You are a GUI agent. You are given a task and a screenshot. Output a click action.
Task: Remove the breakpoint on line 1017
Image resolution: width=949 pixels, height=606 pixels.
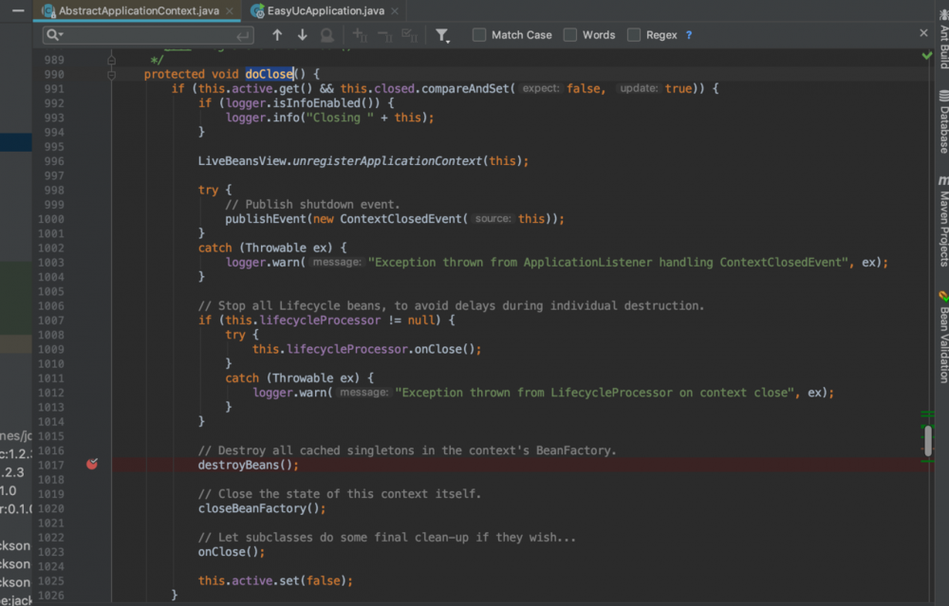pos(92,464)
